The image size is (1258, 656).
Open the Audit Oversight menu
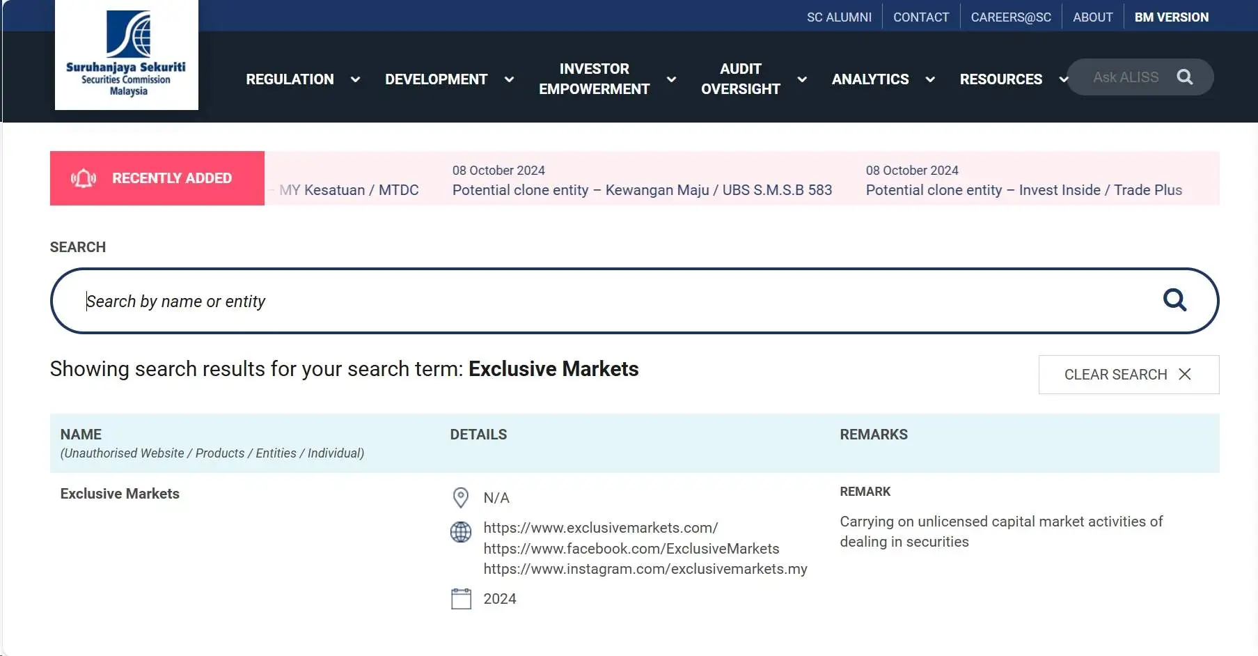(741, 79)
